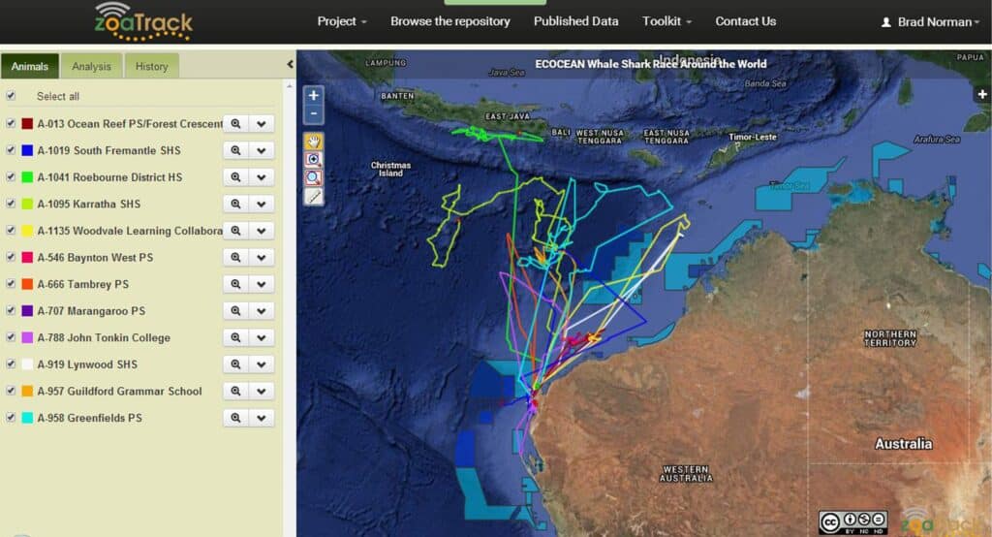Screen dimensions: 992x537
Task: Switch to the History tab
Action: 152,66
